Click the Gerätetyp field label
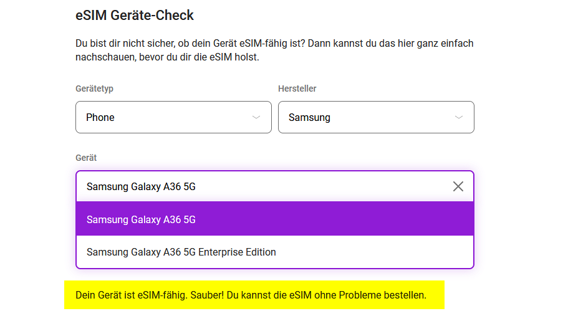563x316 pixels. tap(94, 89)
